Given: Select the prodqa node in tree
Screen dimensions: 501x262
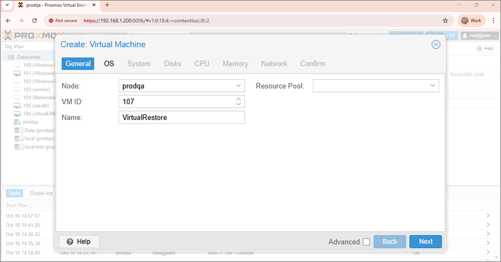Looking at the screenshot, I should [26, 122].
